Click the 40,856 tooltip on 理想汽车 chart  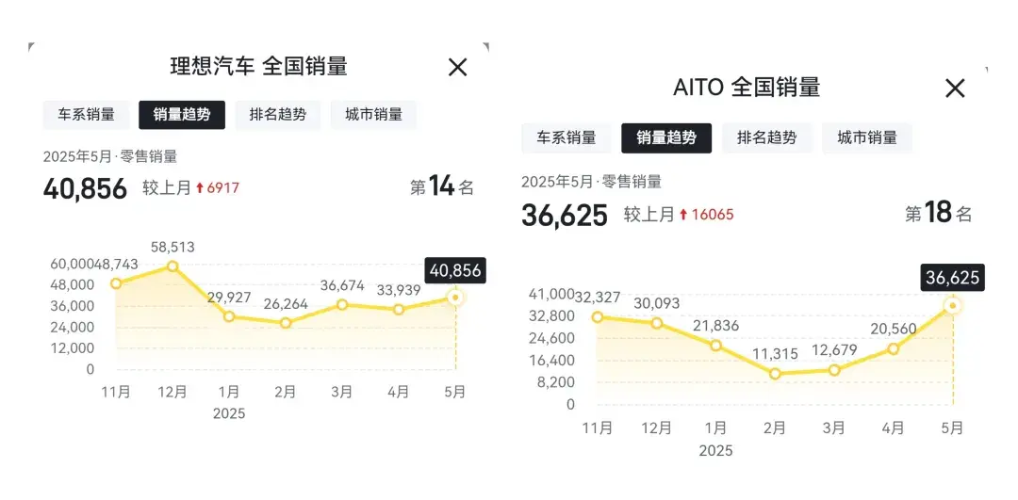coord(455,270)
